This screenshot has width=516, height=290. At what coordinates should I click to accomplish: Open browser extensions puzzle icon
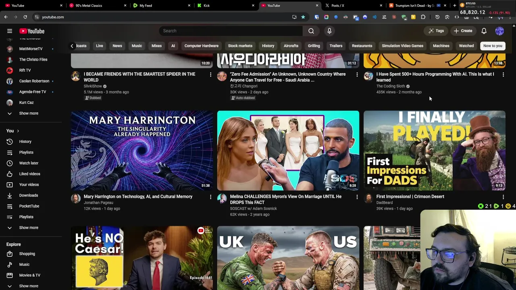423,17
